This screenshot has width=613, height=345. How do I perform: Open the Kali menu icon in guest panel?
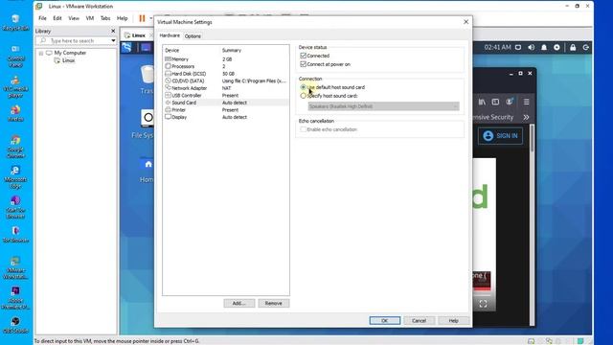coord(126,48)
